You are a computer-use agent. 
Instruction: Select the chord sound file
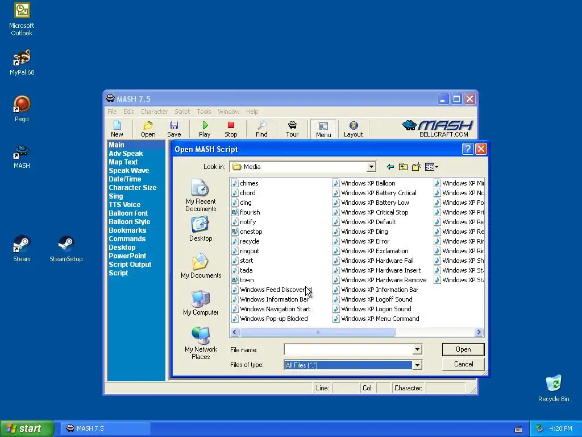(243, 193)
